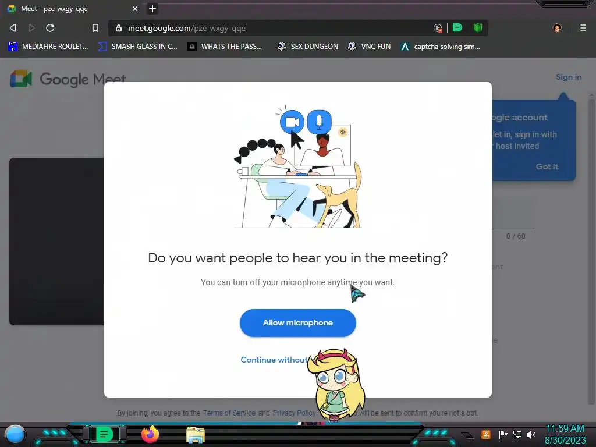
Task: Click the browser back arrow
Action: (13, 28)
